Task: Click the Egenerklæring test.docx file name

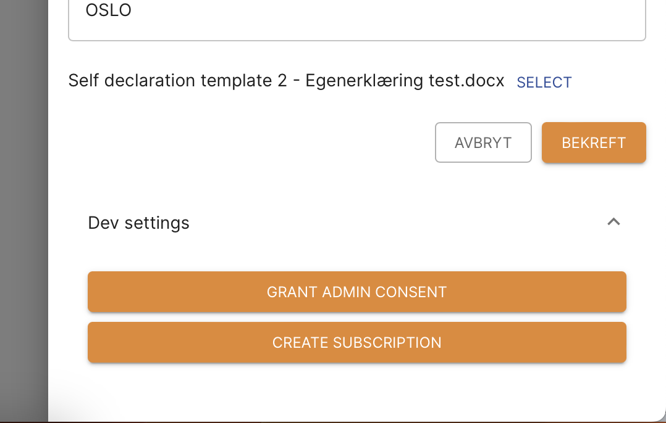Action: (405, 81)
